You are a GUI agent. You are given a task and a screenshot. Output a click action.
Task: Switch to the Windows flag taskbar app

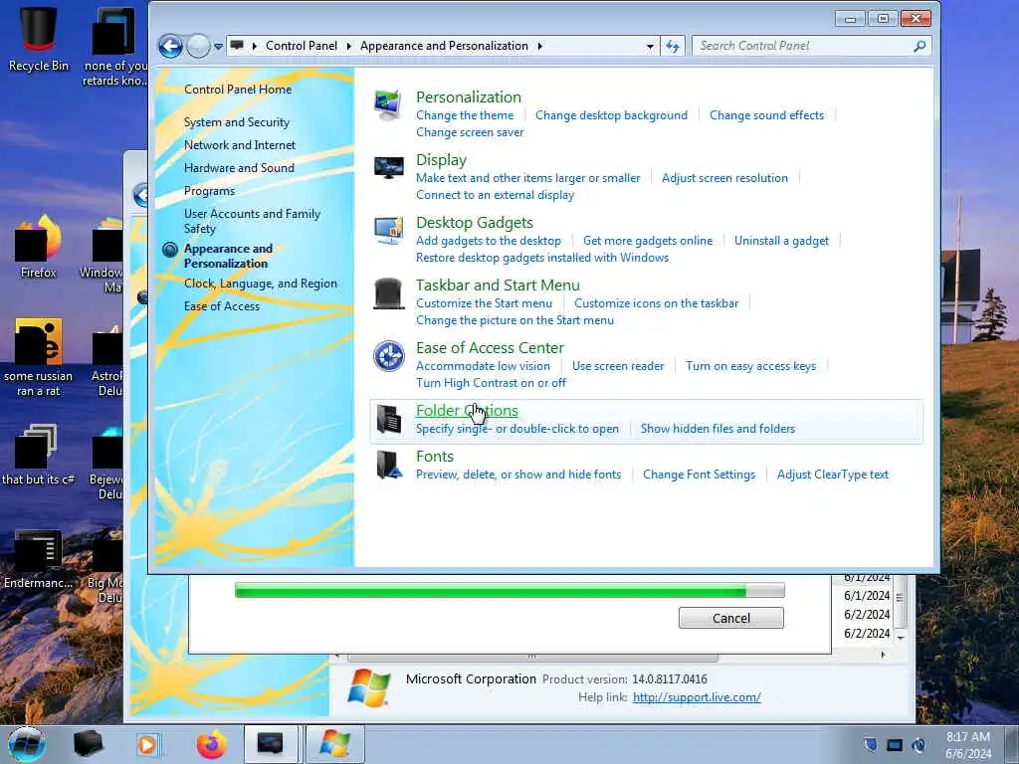point(334,744)
